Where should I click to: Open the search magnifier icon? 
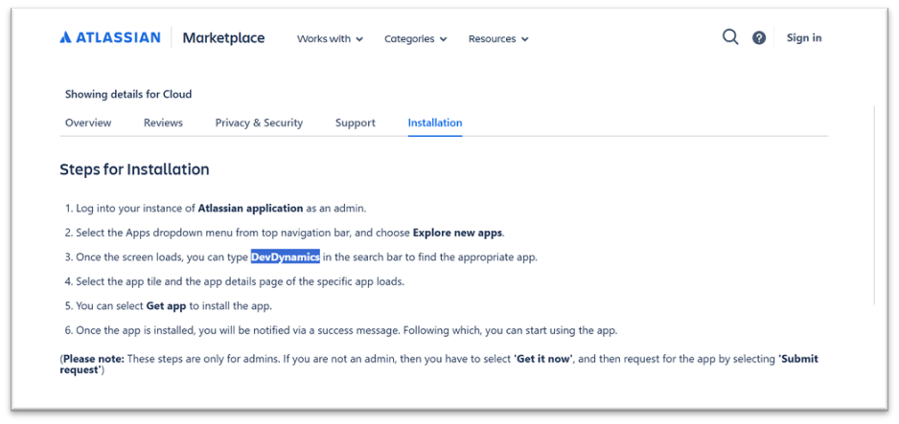point(730,37)
